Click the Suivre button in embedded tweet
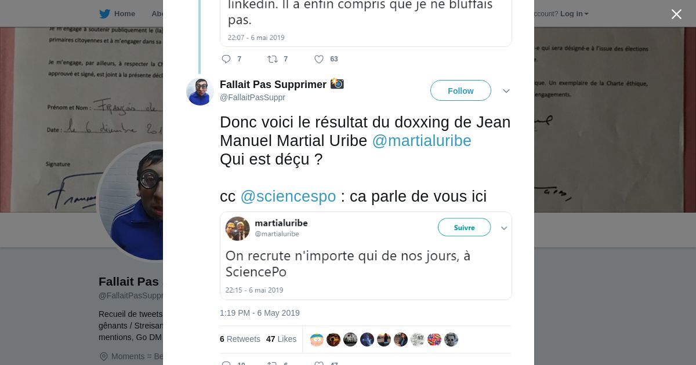This screenshot has height=365, width=696. (x=464, y=228)
